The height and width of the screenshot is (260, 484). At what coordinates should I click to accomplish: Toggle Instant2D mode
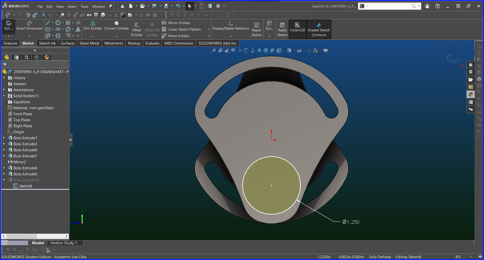pyautogui.click(x=297, y=29)
